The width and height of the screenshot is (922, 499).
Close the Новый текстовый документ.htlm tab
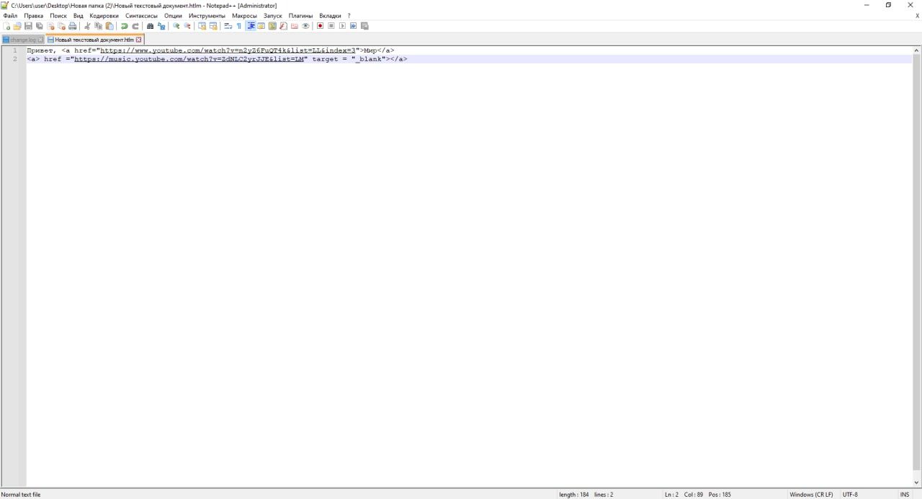[x=139, y=40]
